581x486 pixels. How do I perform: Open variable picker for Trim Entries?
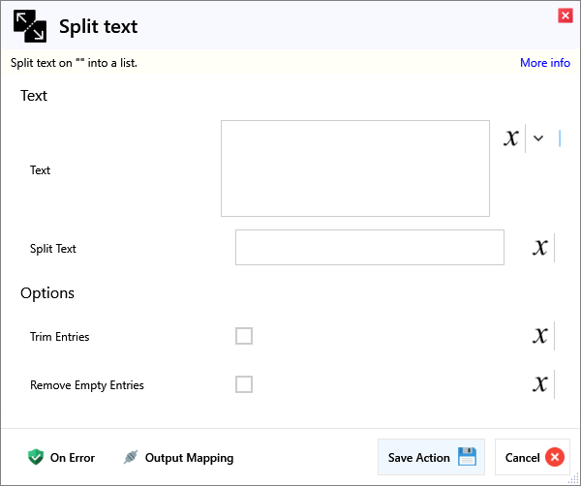(x=540, y=336)
